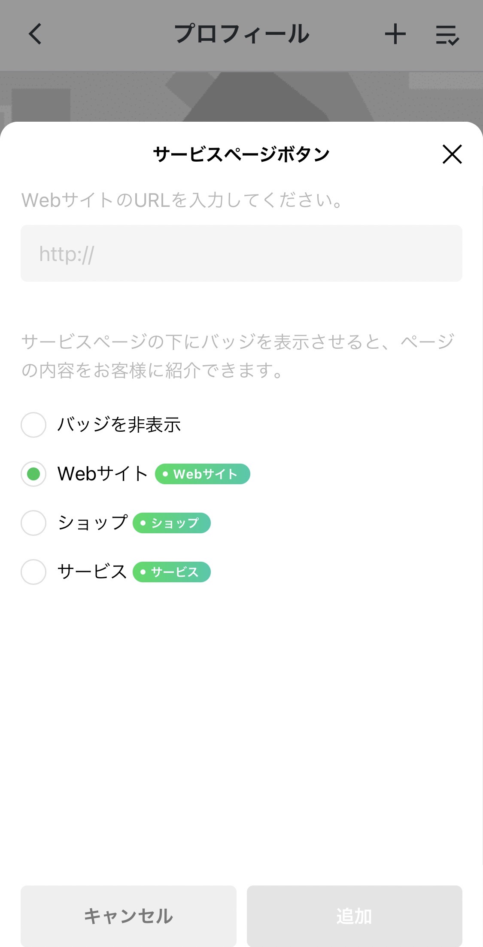483x947 pixels.
Task: Tap the プロフィール page title
Action: (241, 34)
